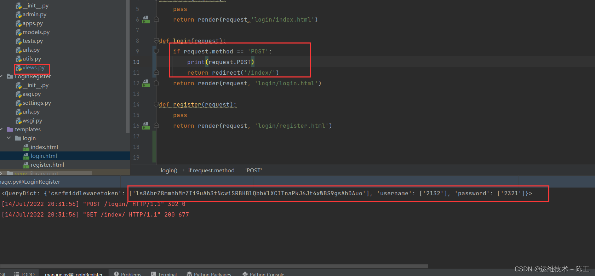Select utils.py in the project tree

point(32,59)
